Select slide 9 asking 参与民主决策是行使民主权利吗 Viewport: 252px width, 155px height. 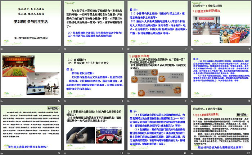coord(31,128)
